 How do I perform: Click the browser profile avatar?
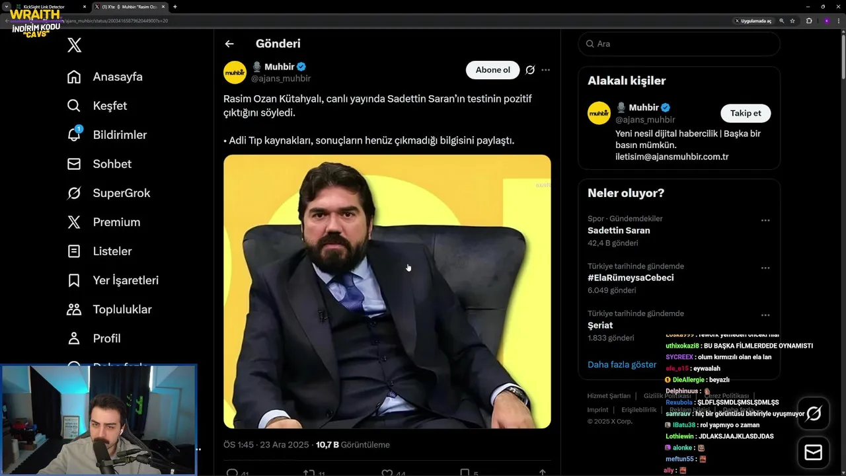[x=826, y=20]
